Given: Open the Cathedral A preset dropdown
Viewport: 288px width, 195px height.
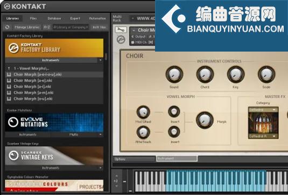Looking at the screenshot, I should [x=263, y=136].
